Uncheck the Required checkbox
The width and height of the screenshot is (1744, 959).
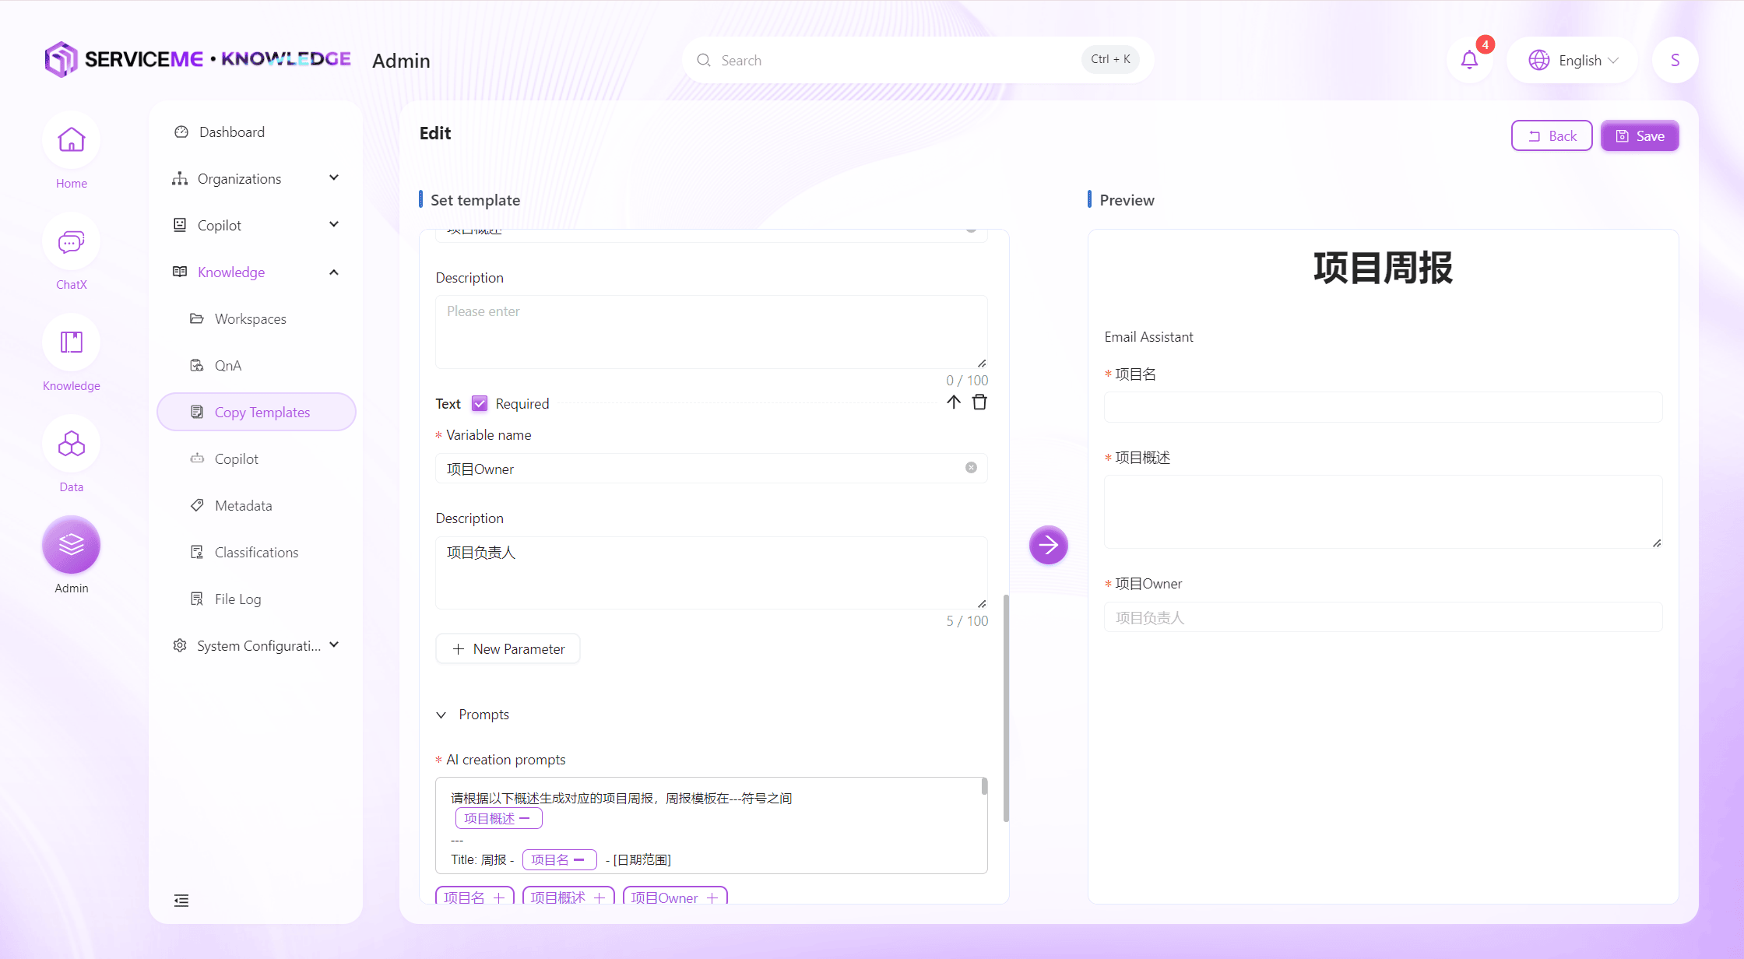[x=480, y=403]
